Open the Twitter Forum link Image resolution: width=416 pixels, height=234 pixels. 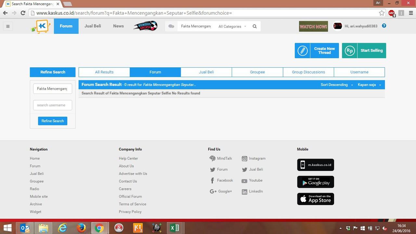pos(219,169)
